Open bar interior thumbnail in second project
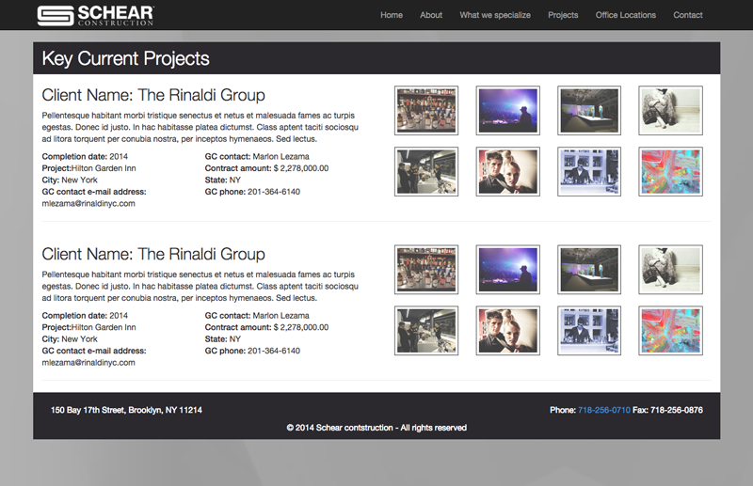 click(426, 331)
